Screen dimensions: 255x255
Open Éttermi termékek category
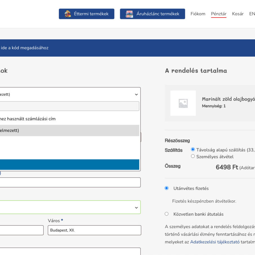coord(91,14)
